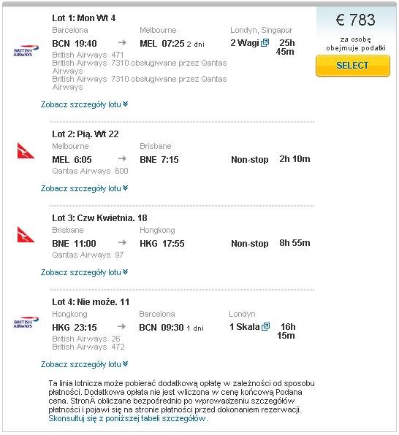The height and width of the screenshot is (435, 399).
Task: Expand Lot 4 Hongkong to Barcelona details
Action: pos(85,364)
